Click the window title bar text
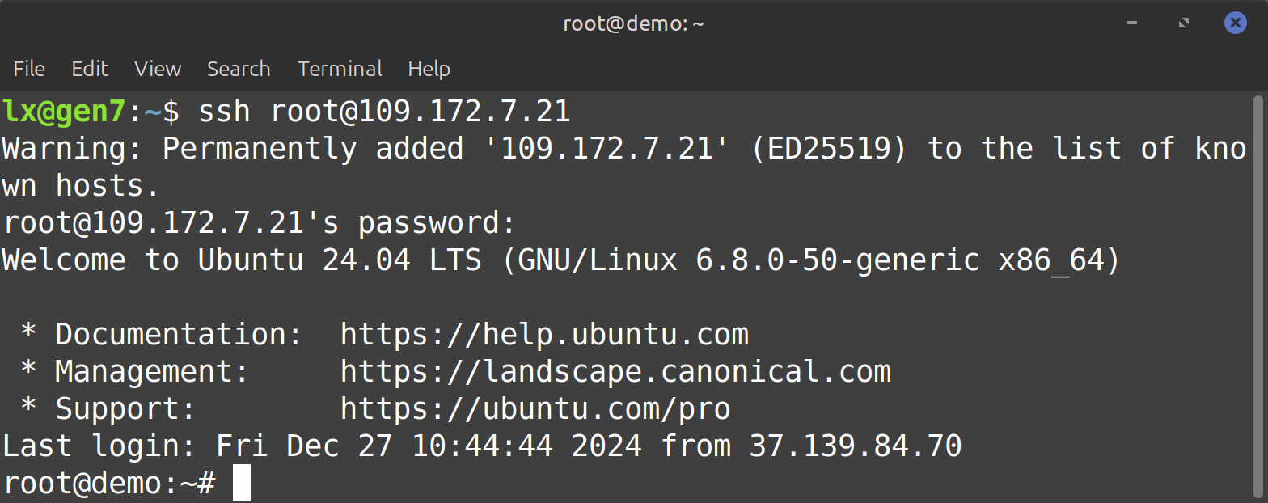This screenshot has width=1268, height=503. pyautogui.click(x=633, y=23)
